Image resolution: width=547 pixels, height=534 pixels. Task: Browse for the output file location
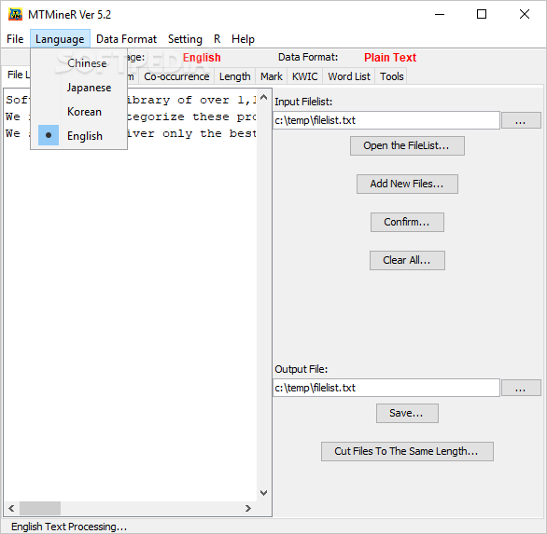[x=521, y=388]
